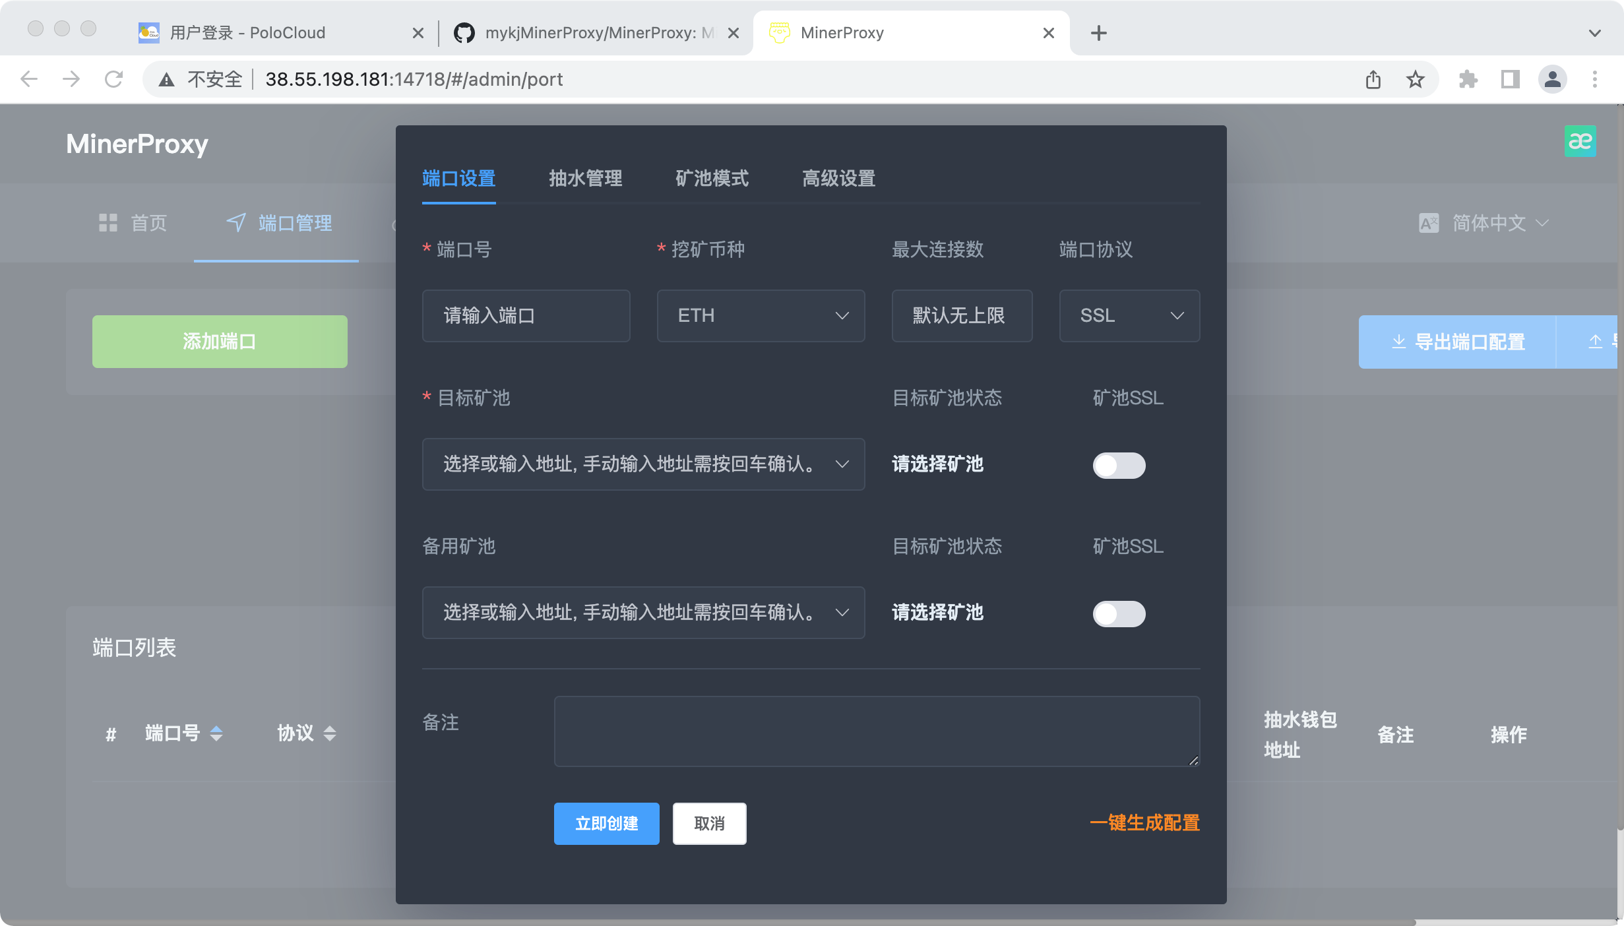Click the reload page icon

click(x=113, y=78)
